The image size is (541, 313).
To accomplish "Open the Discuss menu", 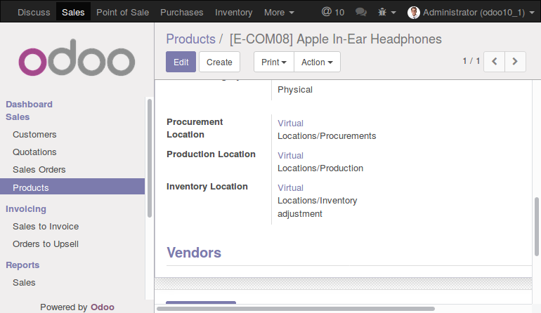I will (34, 13).
